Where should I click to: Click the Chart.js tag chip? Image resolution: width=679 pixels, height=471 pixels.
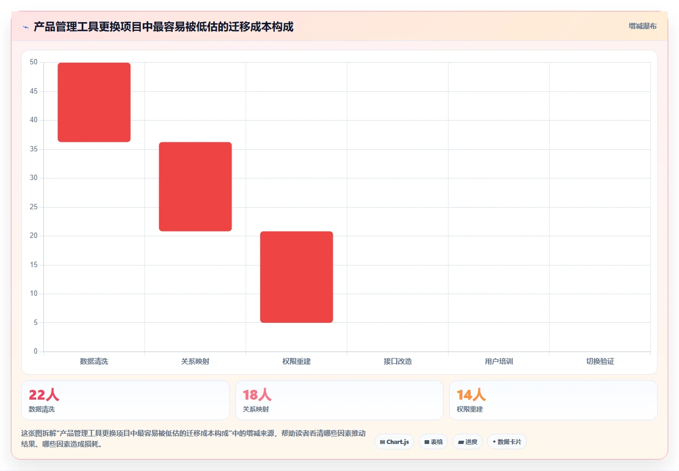(394, 442)
